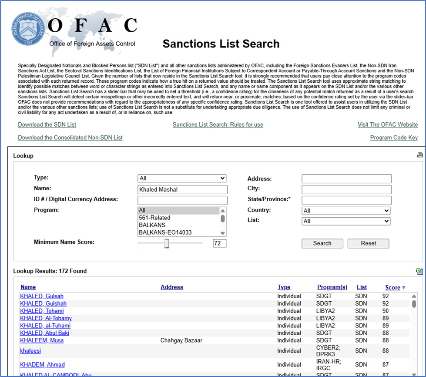The height and width of the screenshot is (377, 426).
Task: Click the Program list scroll-down arrow
Action: pyautogui.click(x=223, y=233)
